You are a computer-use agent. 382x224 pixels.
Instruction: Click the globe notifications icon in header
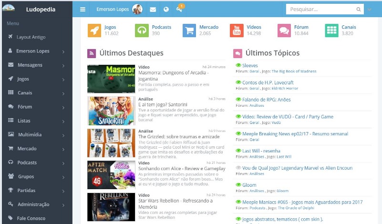pyautogui.click(x=166, y=10)
